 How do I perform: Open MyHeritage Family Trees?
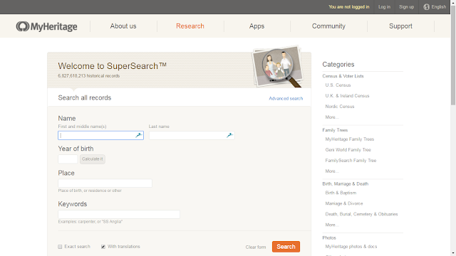click(350, 139)
